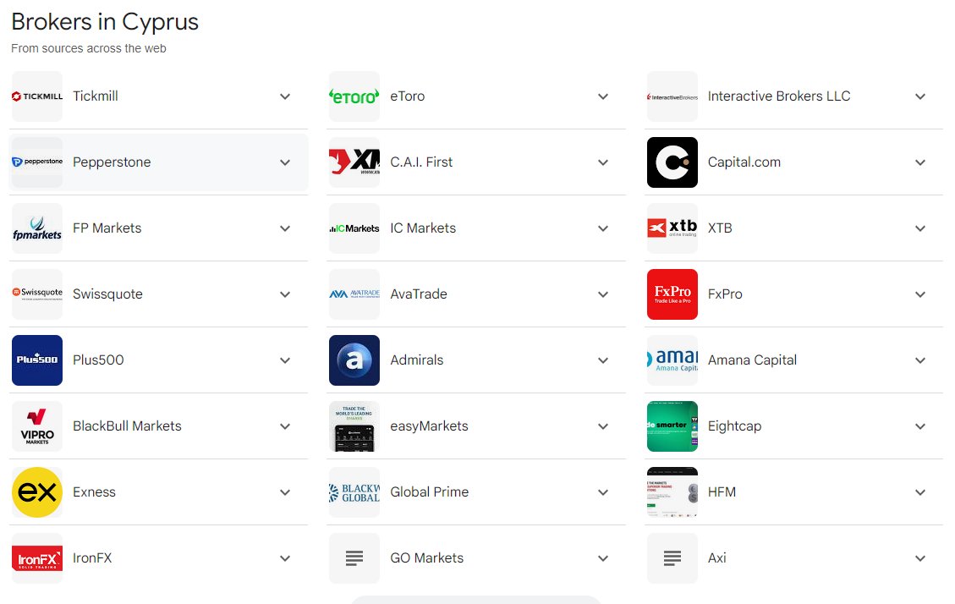Expand the Admirals chevron
This screenshot has height=604, width=955.
pyautogui.click(x=603, y=360)
